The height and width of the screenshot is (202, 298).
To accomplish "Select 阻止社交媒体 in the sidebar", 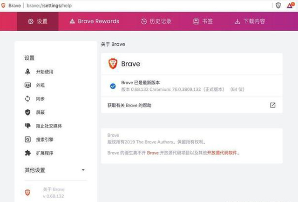I will [x=49, y=126].
